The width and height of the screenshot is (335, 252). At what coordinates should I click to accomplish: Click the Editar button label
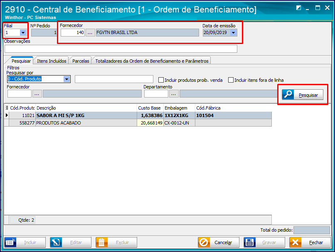pyautogui.click(x=76, y=242)
